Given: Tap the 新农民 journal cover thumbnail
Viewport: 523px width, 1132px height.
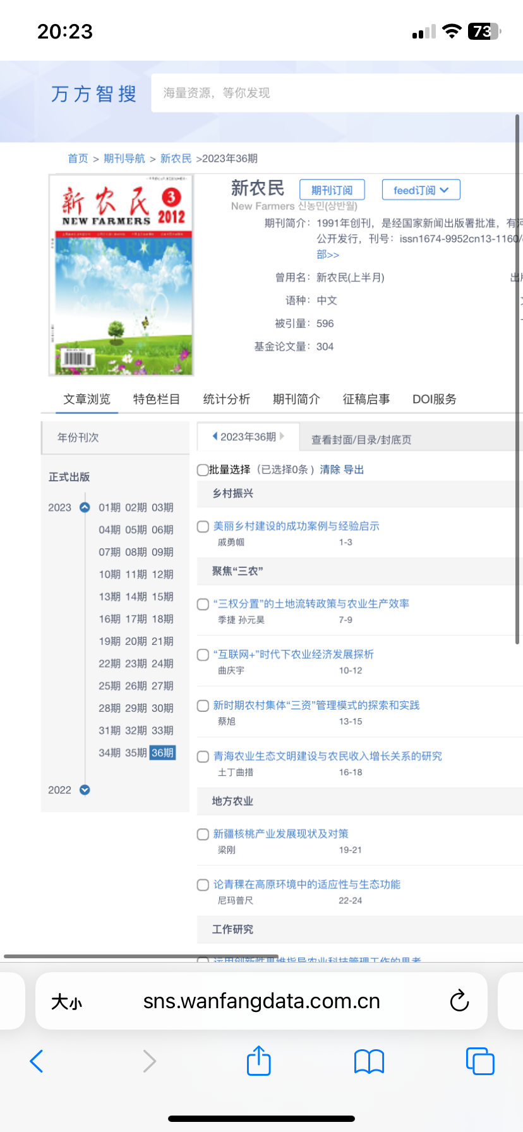Looking at the screenshot, I should (x=121, y=275).
